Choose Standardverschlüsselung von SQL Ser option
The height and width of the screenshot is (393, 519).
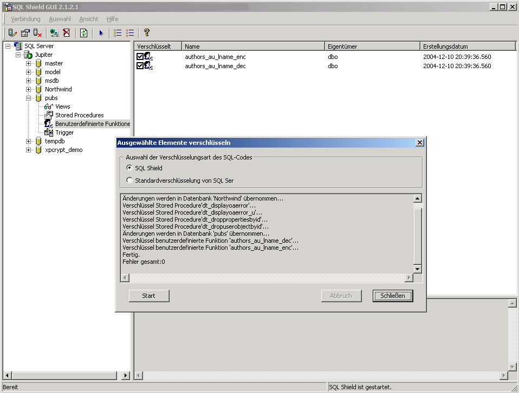129,180
